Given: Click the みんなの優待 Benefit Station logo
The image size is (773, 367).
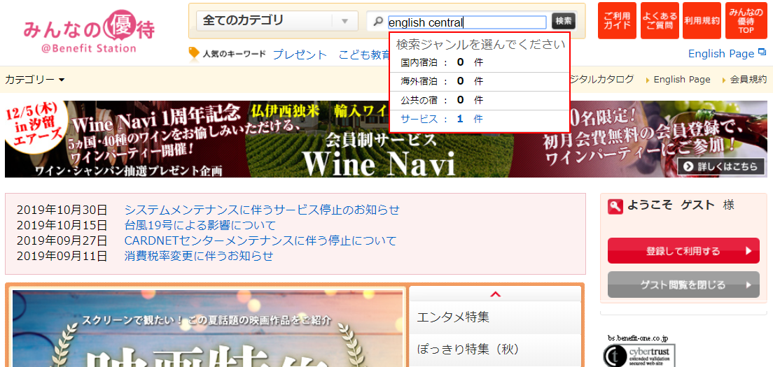Looking at the screenshot, I should (89, 32).
